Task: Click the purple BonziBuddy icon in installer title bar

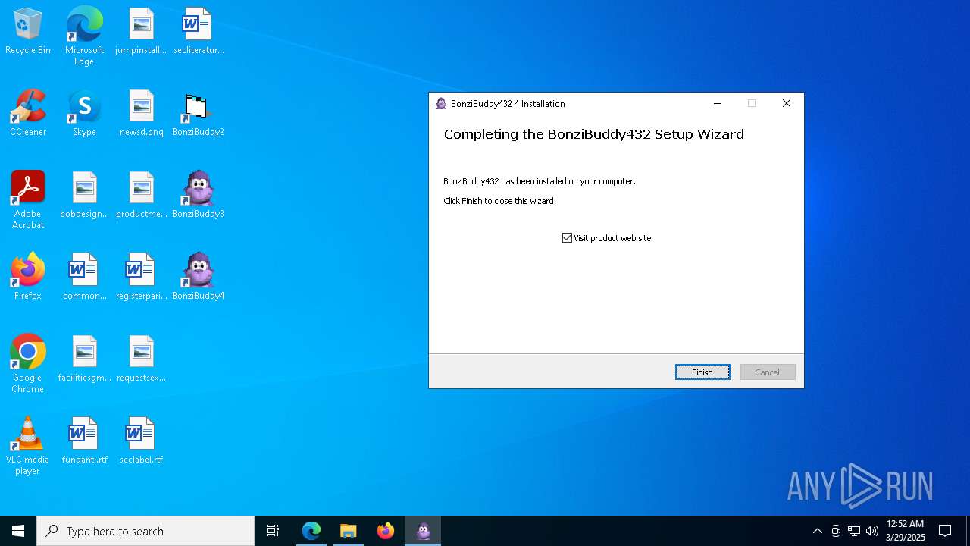Action: pyautogui.click(x=441, y=104)
